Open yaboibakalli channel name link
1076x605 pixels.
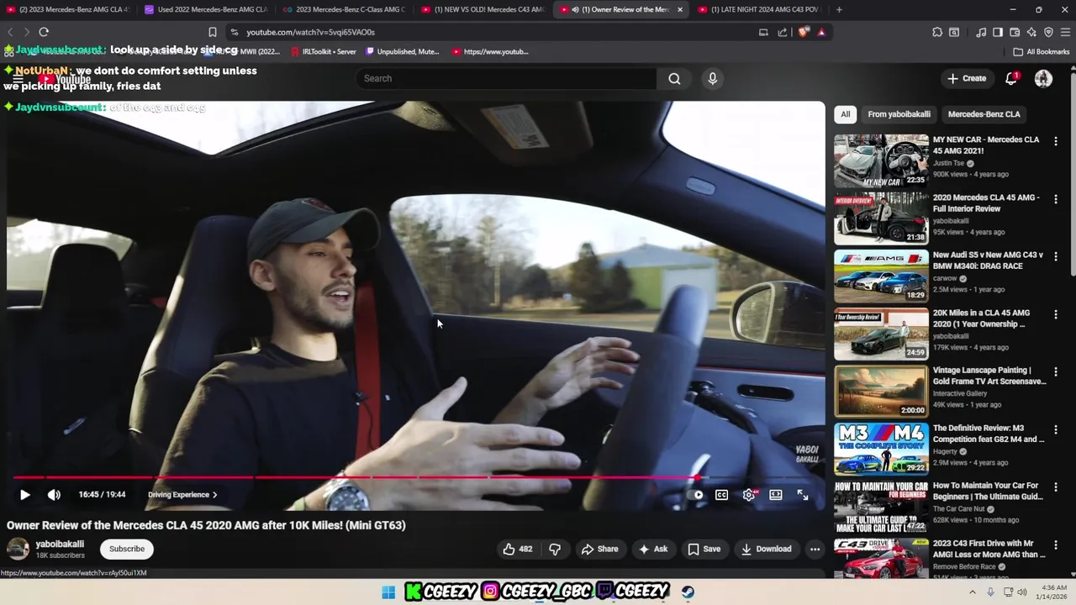[60, 544]
